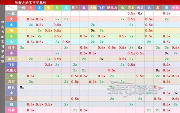Click 0x where 电 attacks 地面
This screenshot has width=180, height=113.
(93, 31)
